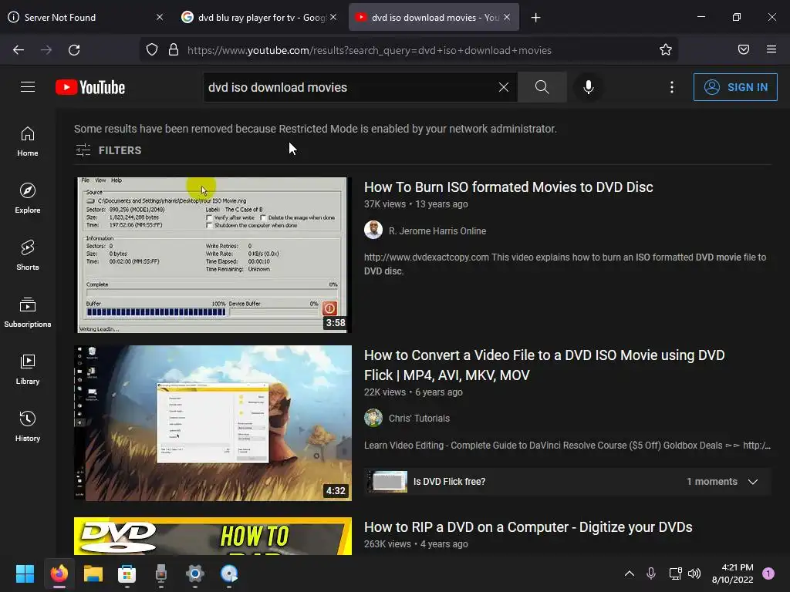790x592 pixels.
Task: Open Microsoft Store from taskbar
Action: tap(127, 573)
